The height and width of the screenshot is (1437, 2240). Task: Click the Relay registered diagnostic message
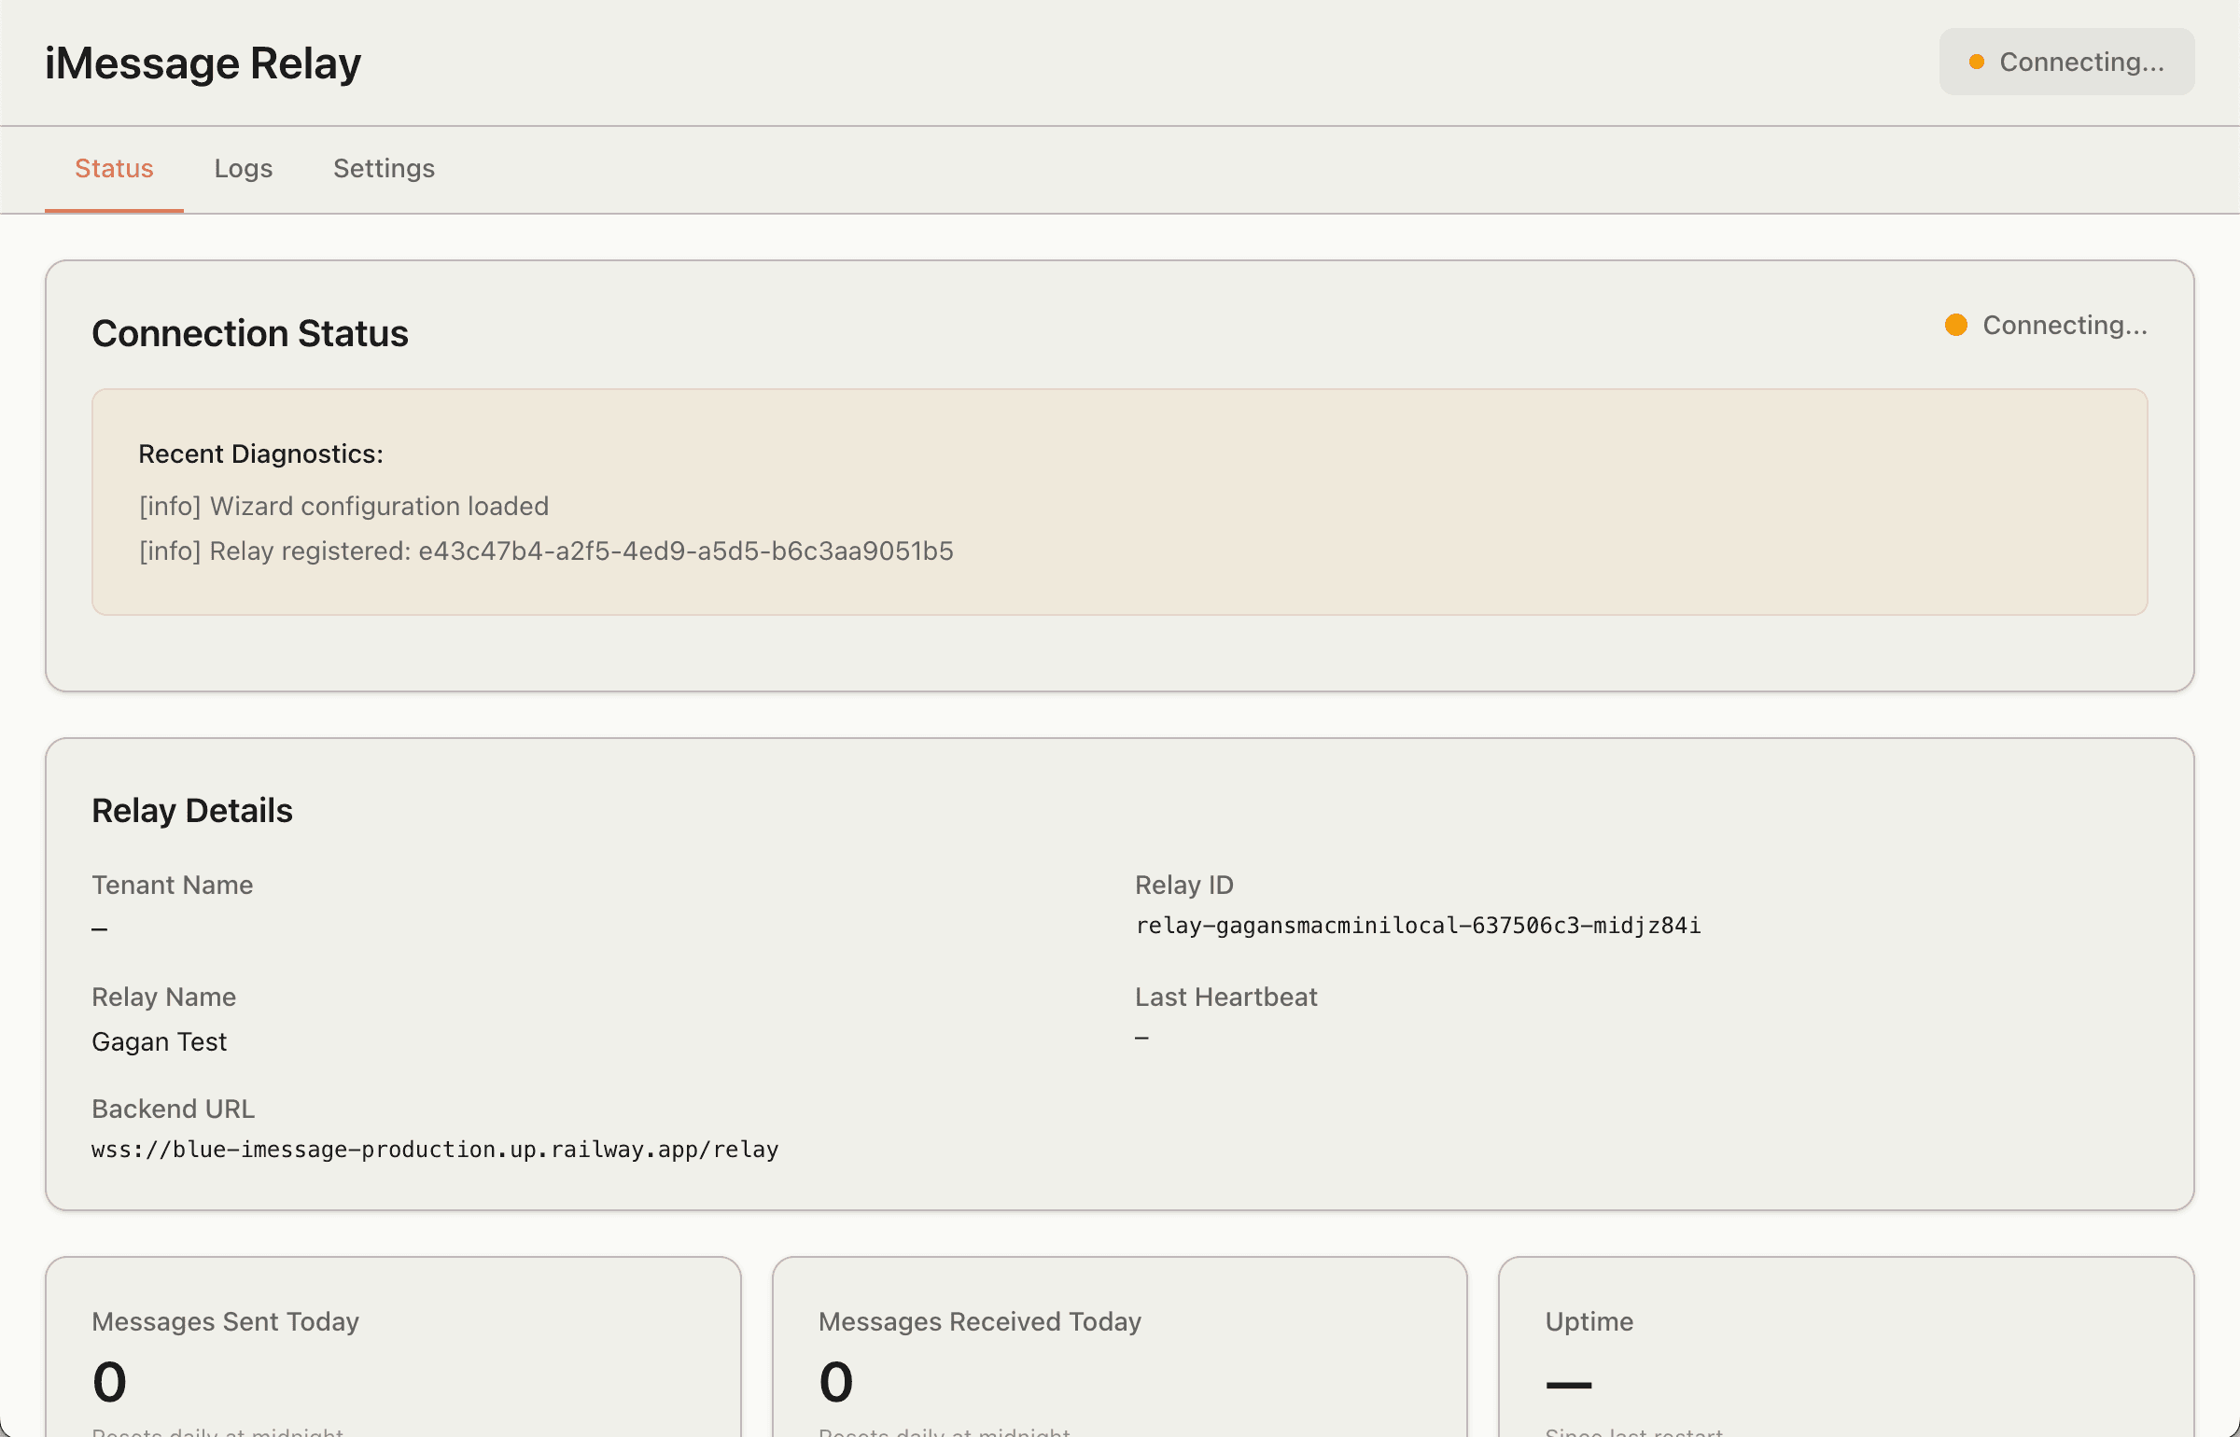546,551
